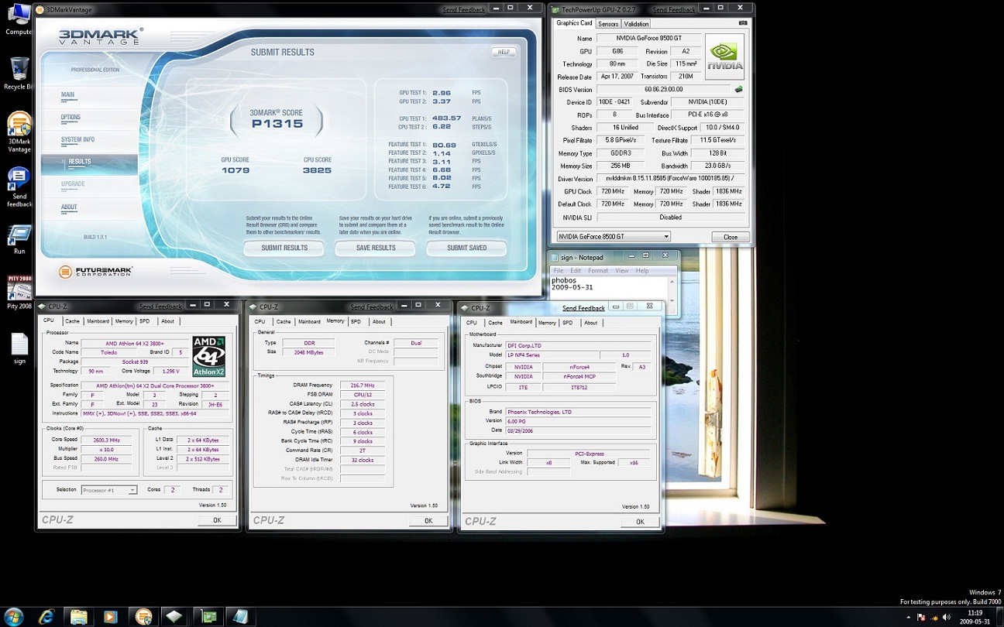Click OK in the CPU-Z processor window
1004x627 pixels.
coord(217,520)
